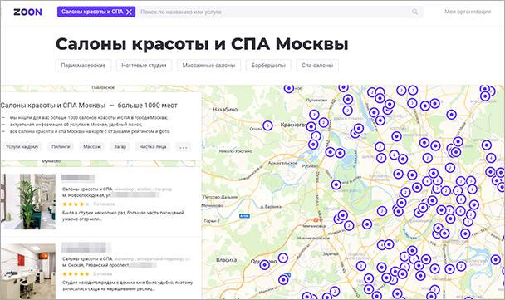Select the Ногтевые студии category
The height and width of the screenshot is (300, 505).
[x=144, y=66]
